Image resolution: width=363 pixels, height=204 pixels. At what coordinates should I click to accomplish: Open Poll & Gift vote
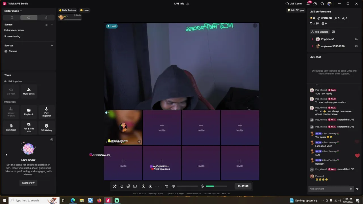(x=29, y=128)
